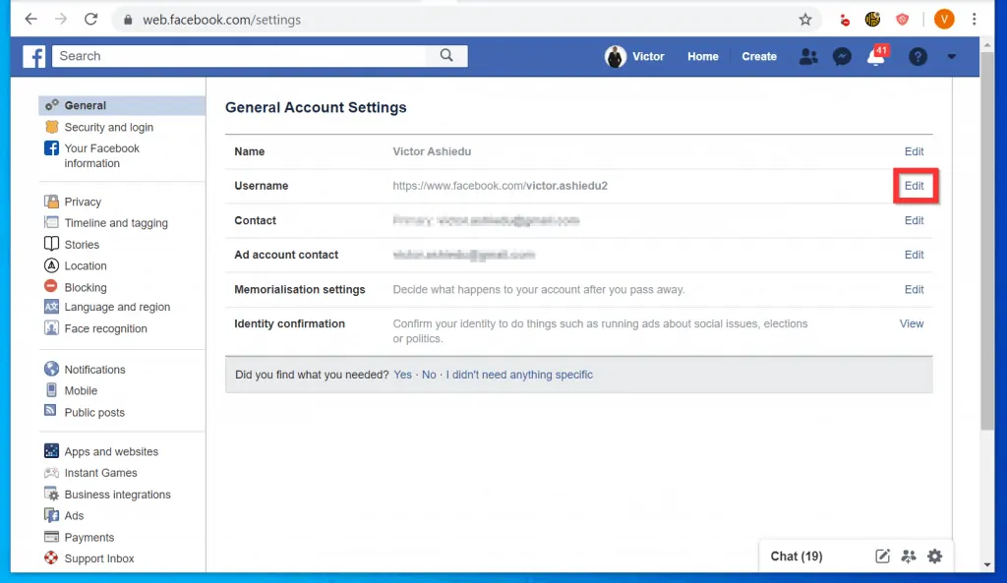Open Chat options with the gear icon
The width and height of the screenshot is (1007, 583).
934,556
